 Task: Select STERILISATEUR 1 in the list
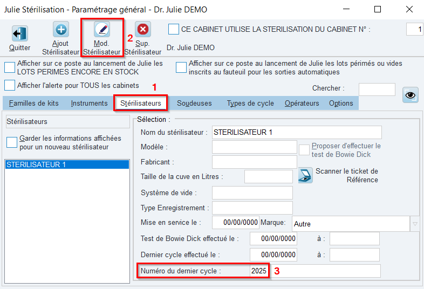point(67,164)
